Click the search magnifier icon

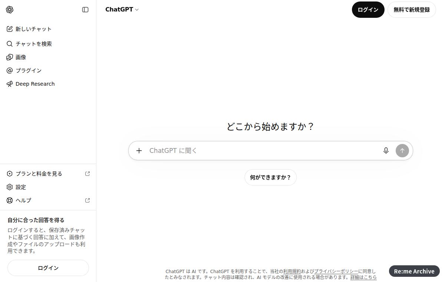(x=10, y=44)
